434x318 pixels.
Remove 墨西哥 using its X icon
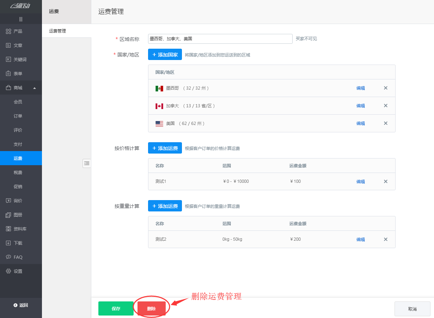[x=385, y=88]
